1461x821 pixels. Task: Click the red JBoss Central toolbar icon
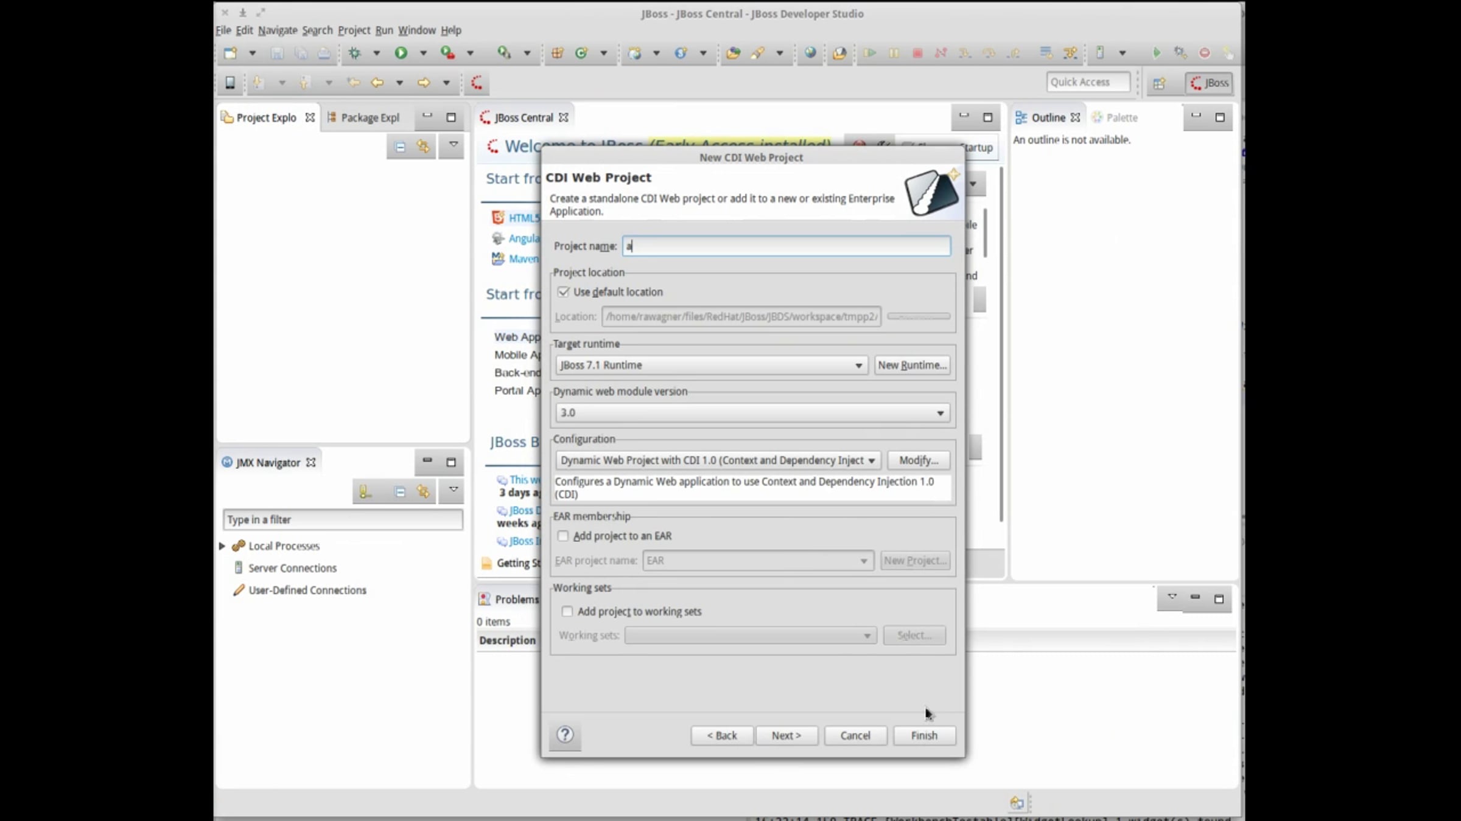pyautogui.click(x=477, y=83)
